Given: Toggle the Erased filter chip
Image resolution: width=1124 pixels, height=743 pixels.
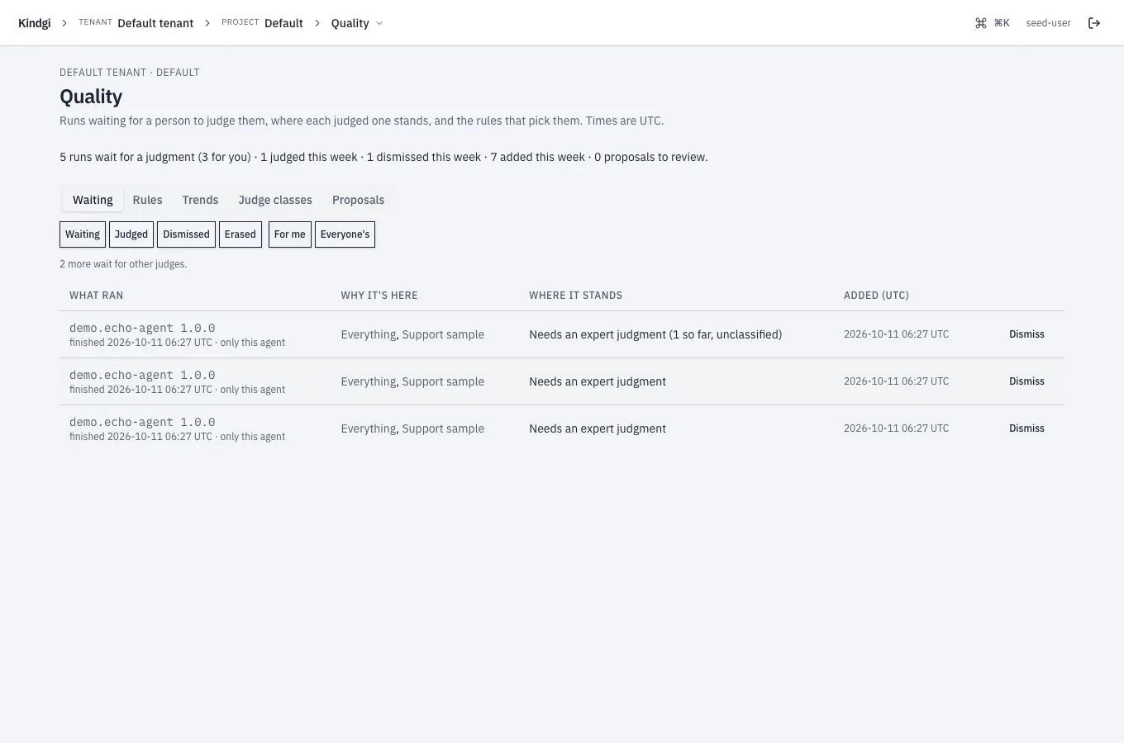Looking at the screenshot, I should [x=241, y=234].
